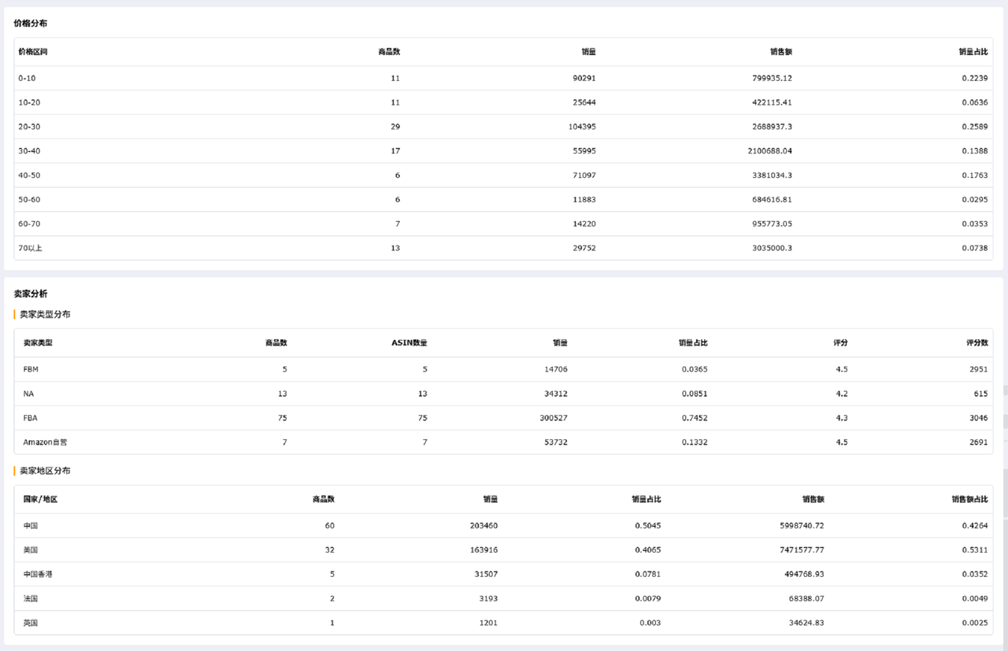The height and width of the screenshot is (651, 1008).
Task: Select the revenue value 7471577.77
Action: [x=802, y=550]
